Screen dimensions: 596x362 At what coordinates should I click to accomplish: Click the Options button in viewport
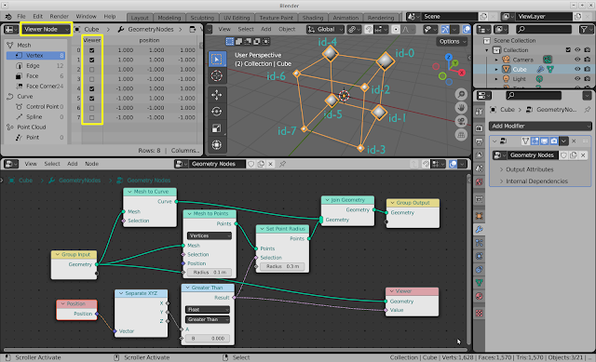452,41
